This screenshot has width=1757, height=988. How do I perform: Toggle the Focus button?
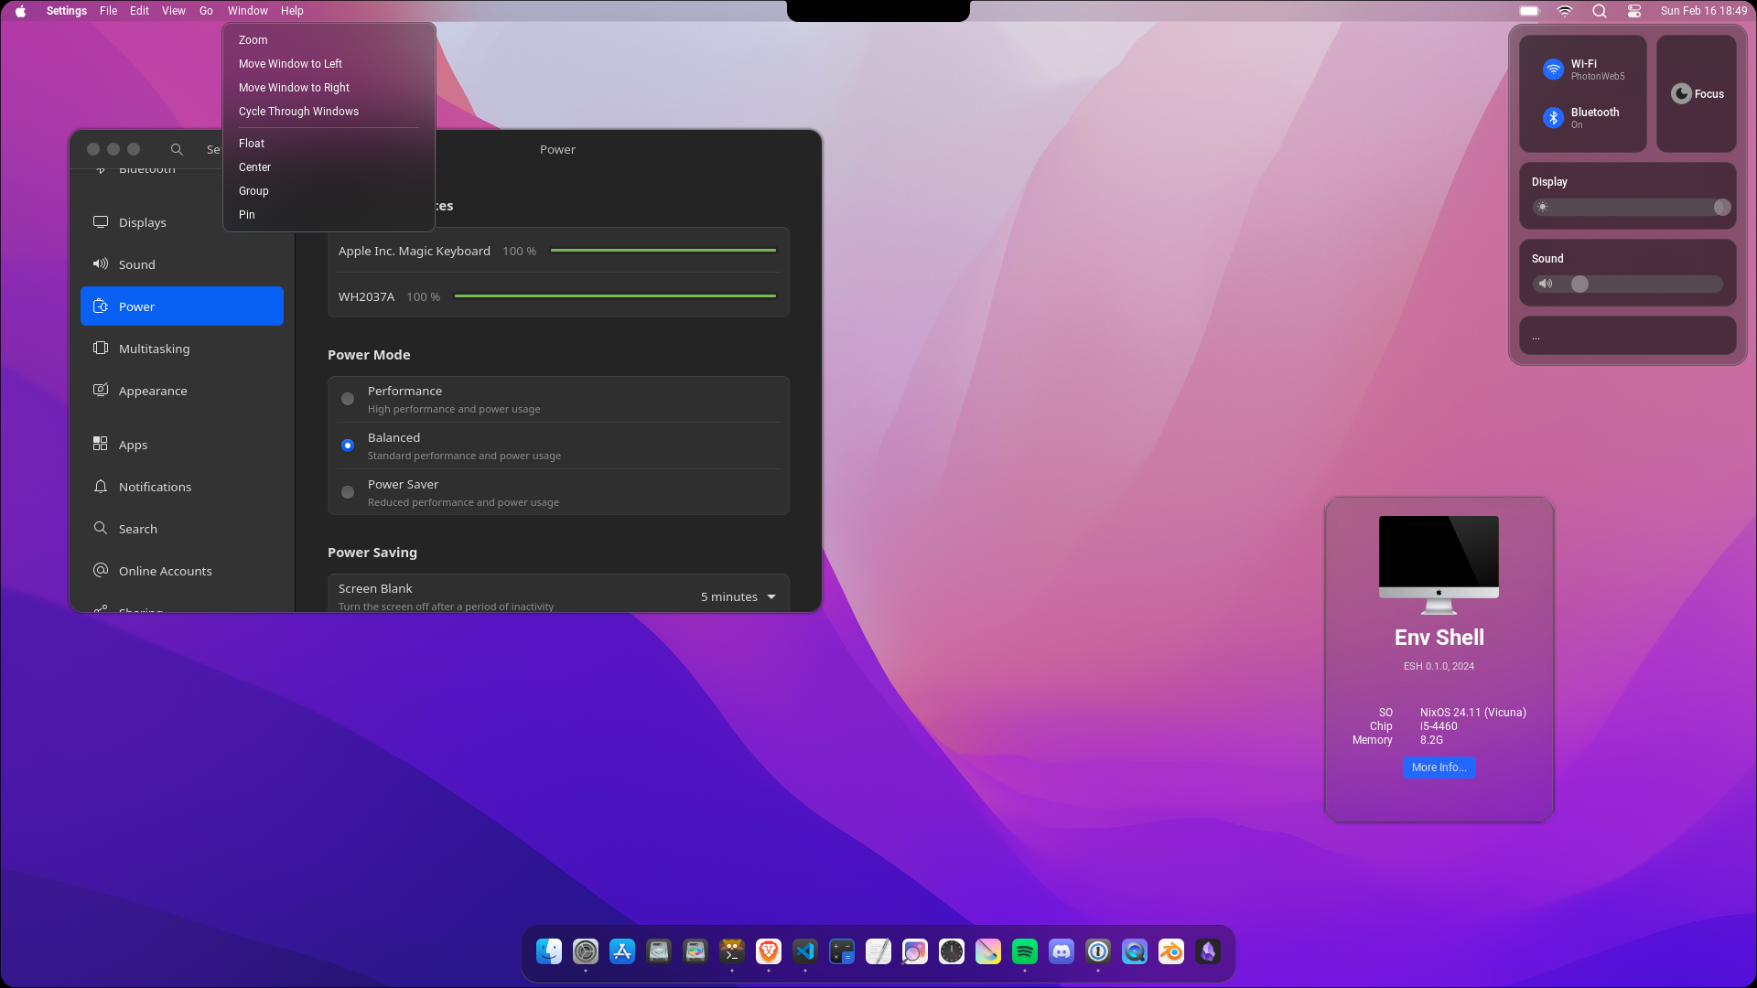click(1697, 93)
